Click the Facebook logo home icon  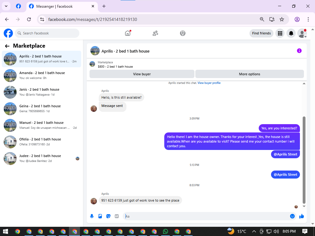pyautogui.click(x=8, y=33)
